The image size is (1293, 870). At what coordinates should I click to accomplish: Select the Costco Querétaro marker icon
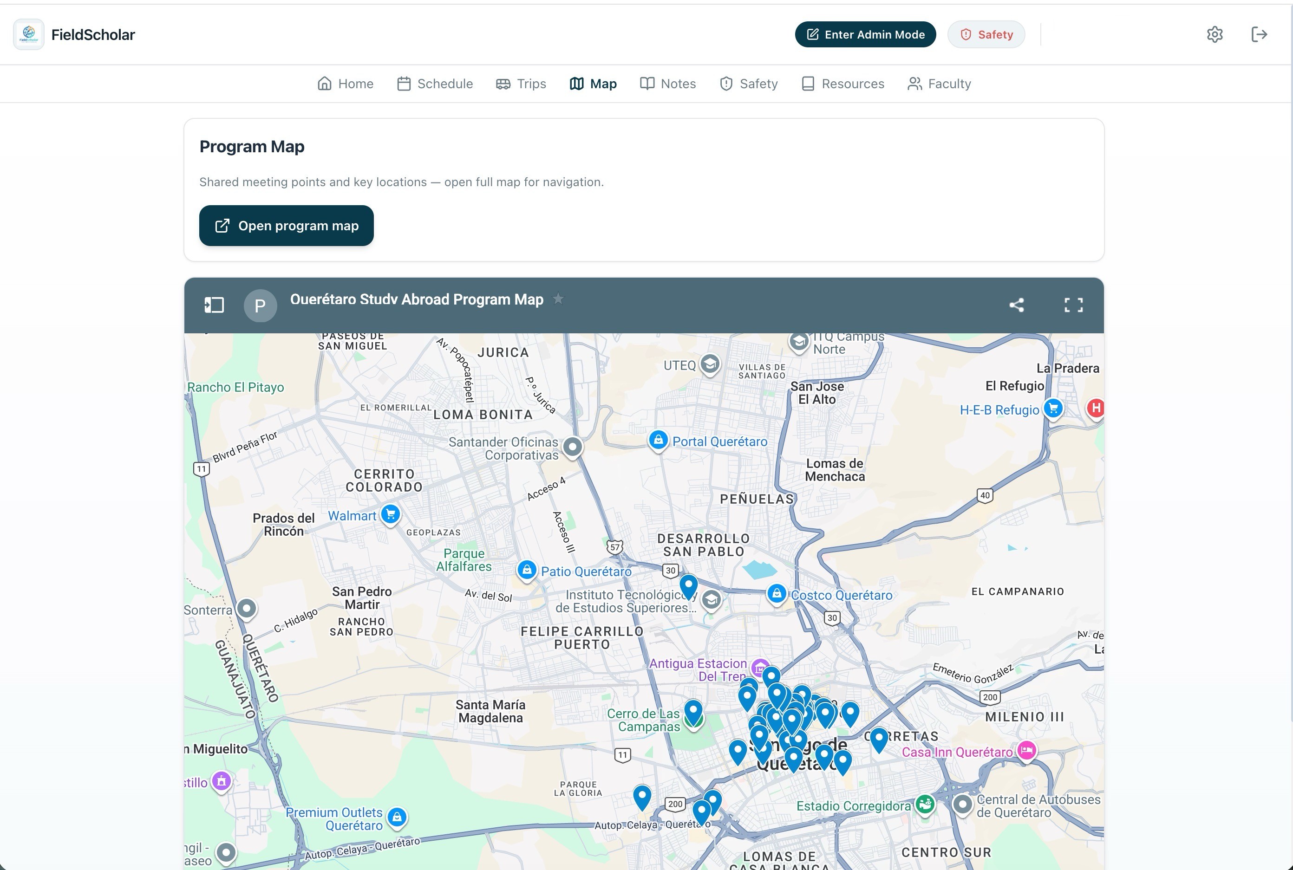(x=777, y=594)
